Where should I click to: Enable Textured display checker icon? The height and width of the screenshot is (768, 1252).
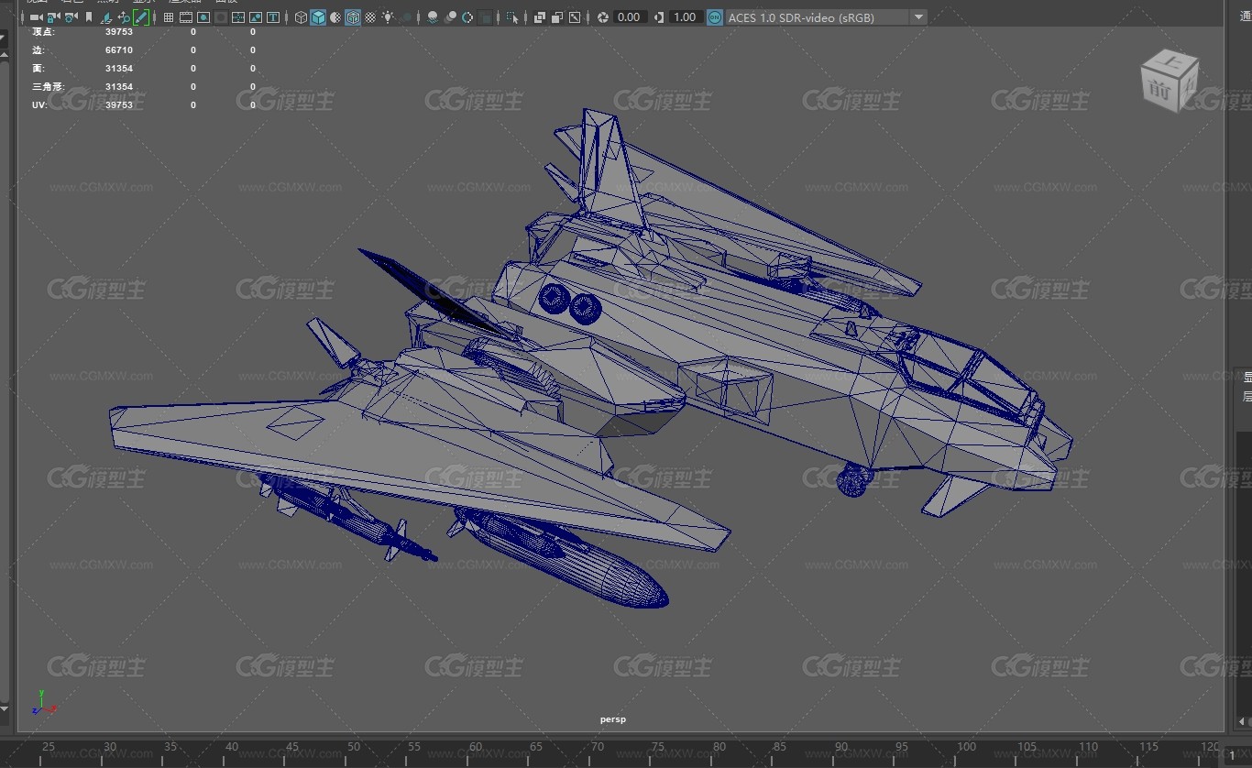click(x=370, y=17)
